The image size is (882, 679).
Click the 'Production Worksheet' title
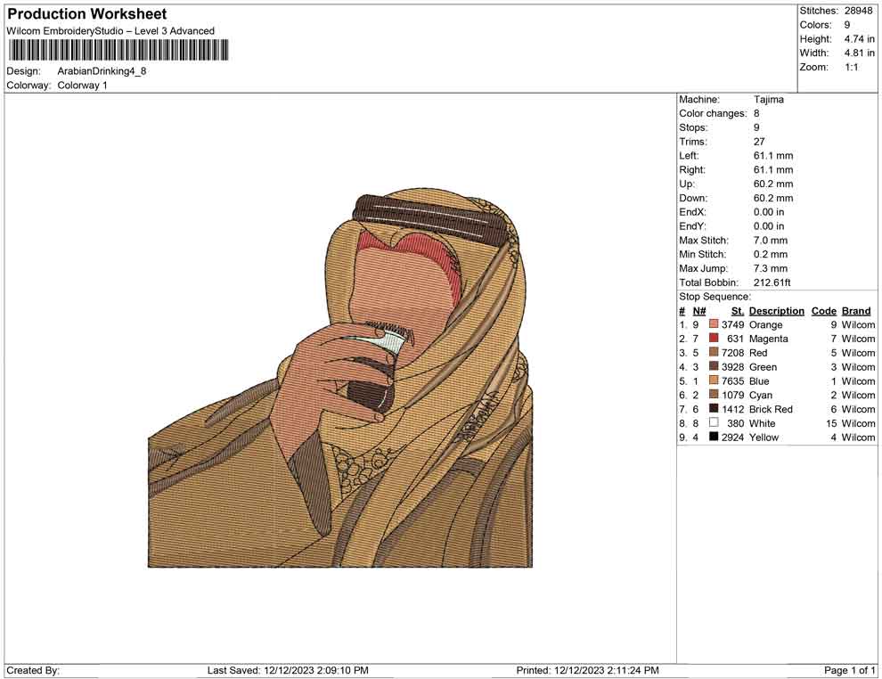point(87,14)
